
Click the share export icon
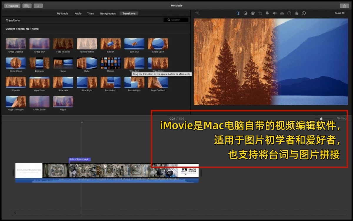(x=344, y=6)
